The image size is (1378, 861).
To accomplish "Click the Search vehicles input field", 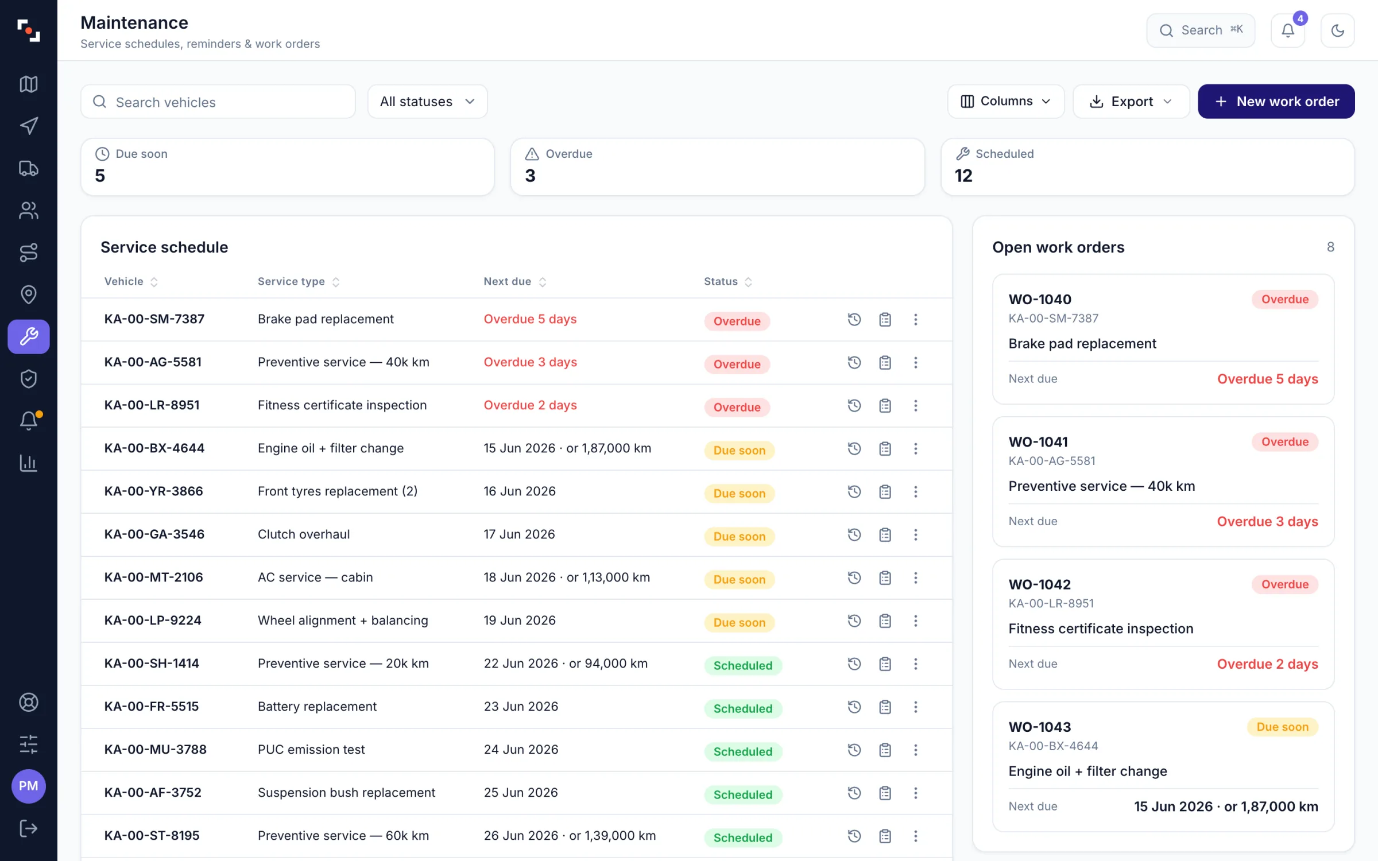I will pos(218,102).
